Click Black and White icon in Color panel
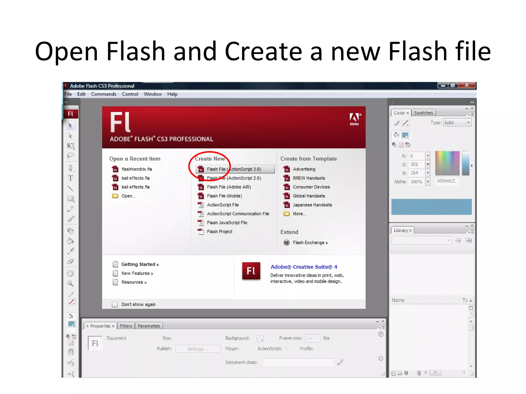The image size is (526, 394). [394, 145]
